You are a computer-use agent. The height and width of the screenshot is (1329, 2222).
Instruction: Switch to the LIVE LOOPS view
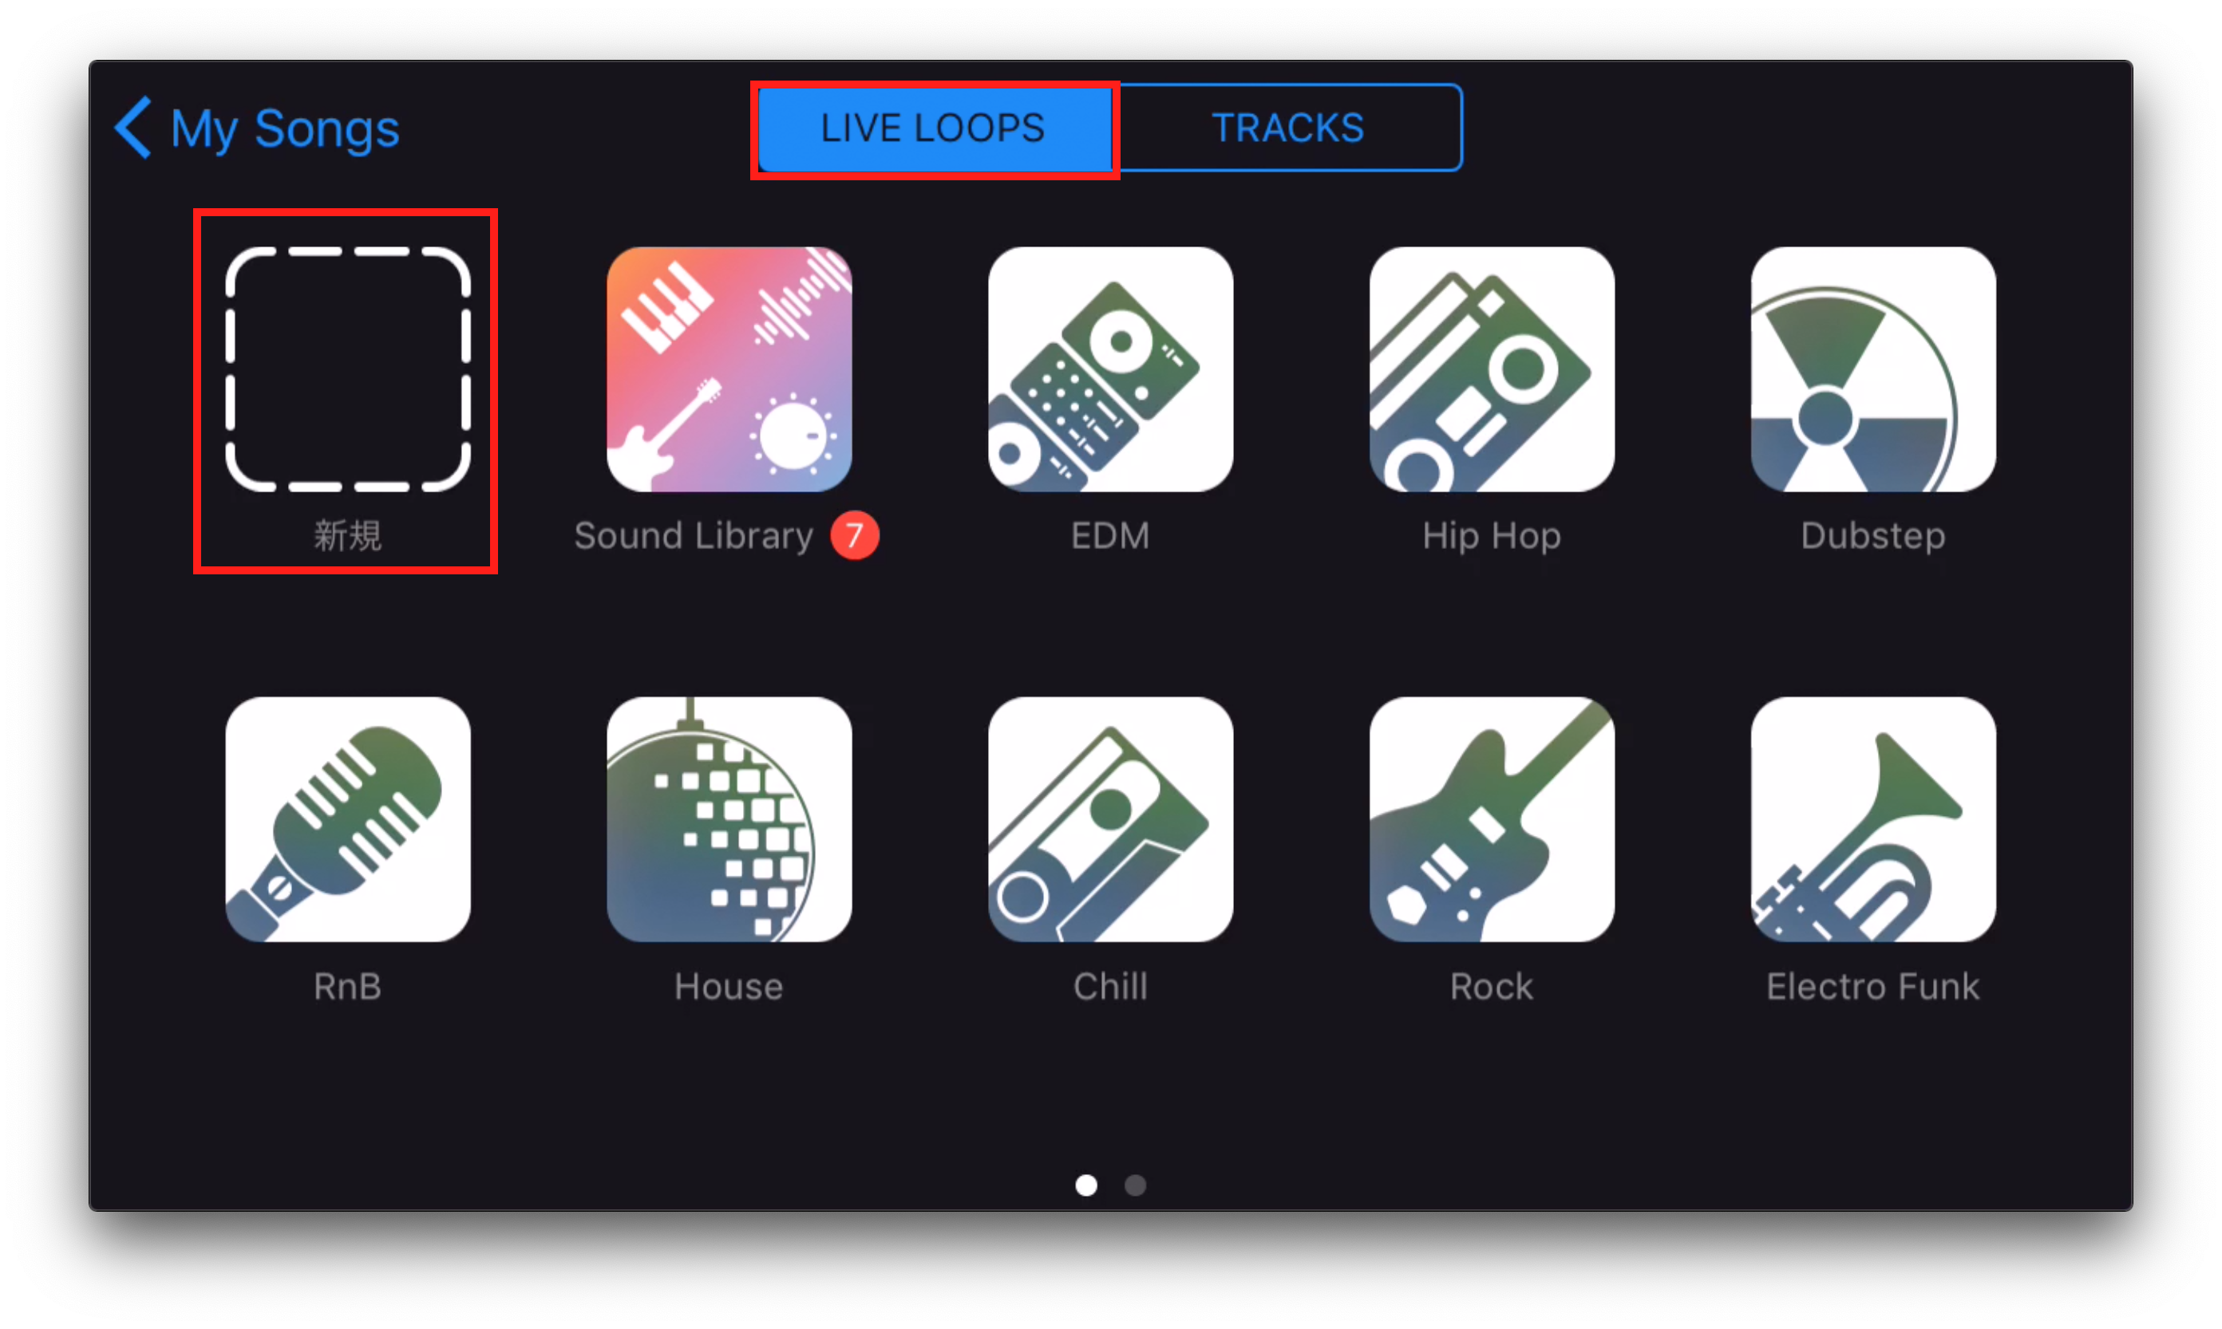[931, 127]
